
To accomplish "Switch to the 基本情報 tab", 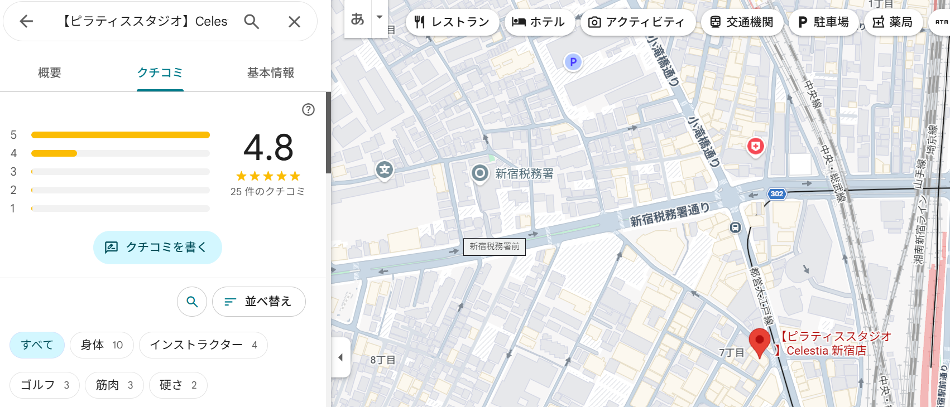I will [271, 72].
